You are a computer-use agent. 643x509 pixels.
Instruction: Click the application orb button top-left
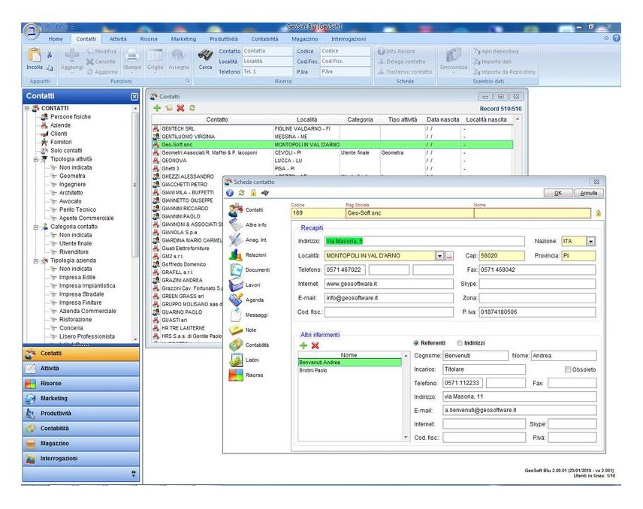point(31,31)
